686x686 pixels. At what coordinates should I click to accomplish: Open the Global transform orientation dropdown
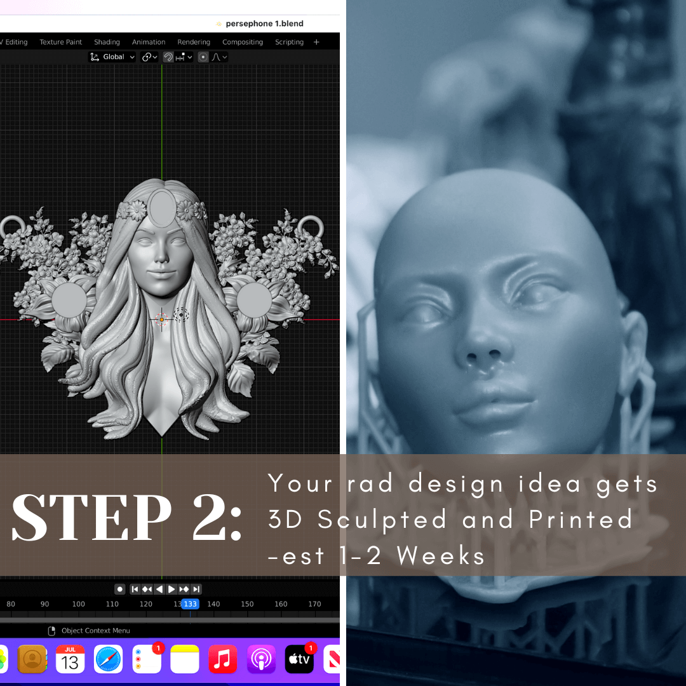point(112,57)
